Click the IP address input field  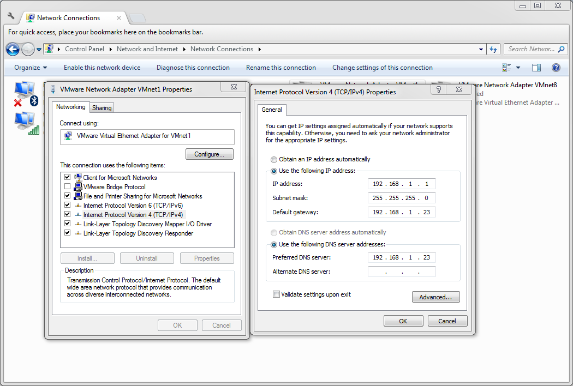402,184
